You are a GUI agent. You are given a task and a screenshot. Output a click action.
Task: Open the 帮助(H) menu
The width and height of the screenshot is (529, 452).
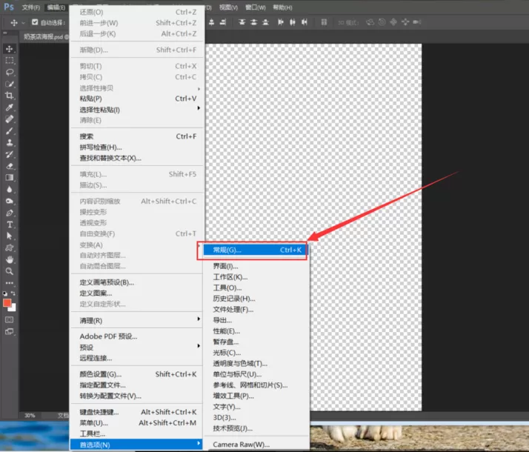click(282, 7)
